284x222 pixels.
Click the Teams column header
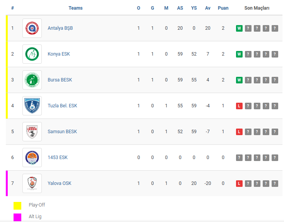point(75,8)
